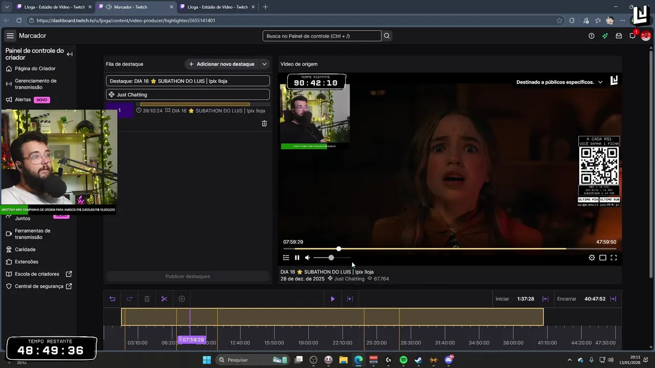Open the hamburger navigation menu
Screen dimensions: 655x368
click(x=10, y=36)
